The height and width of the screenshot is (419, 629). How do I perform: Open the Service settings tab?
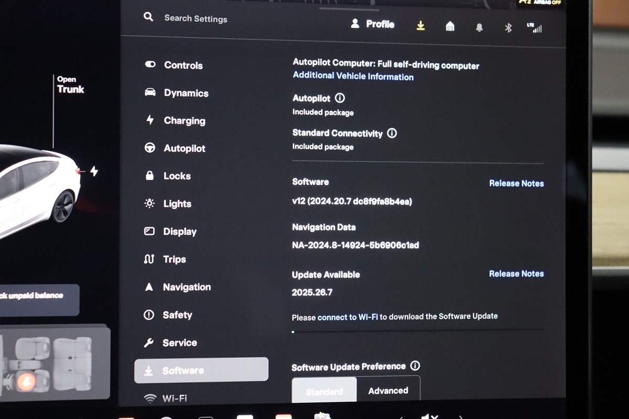tap(170, 343)
